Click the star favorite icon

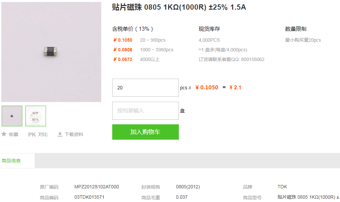tap(4, 134)
